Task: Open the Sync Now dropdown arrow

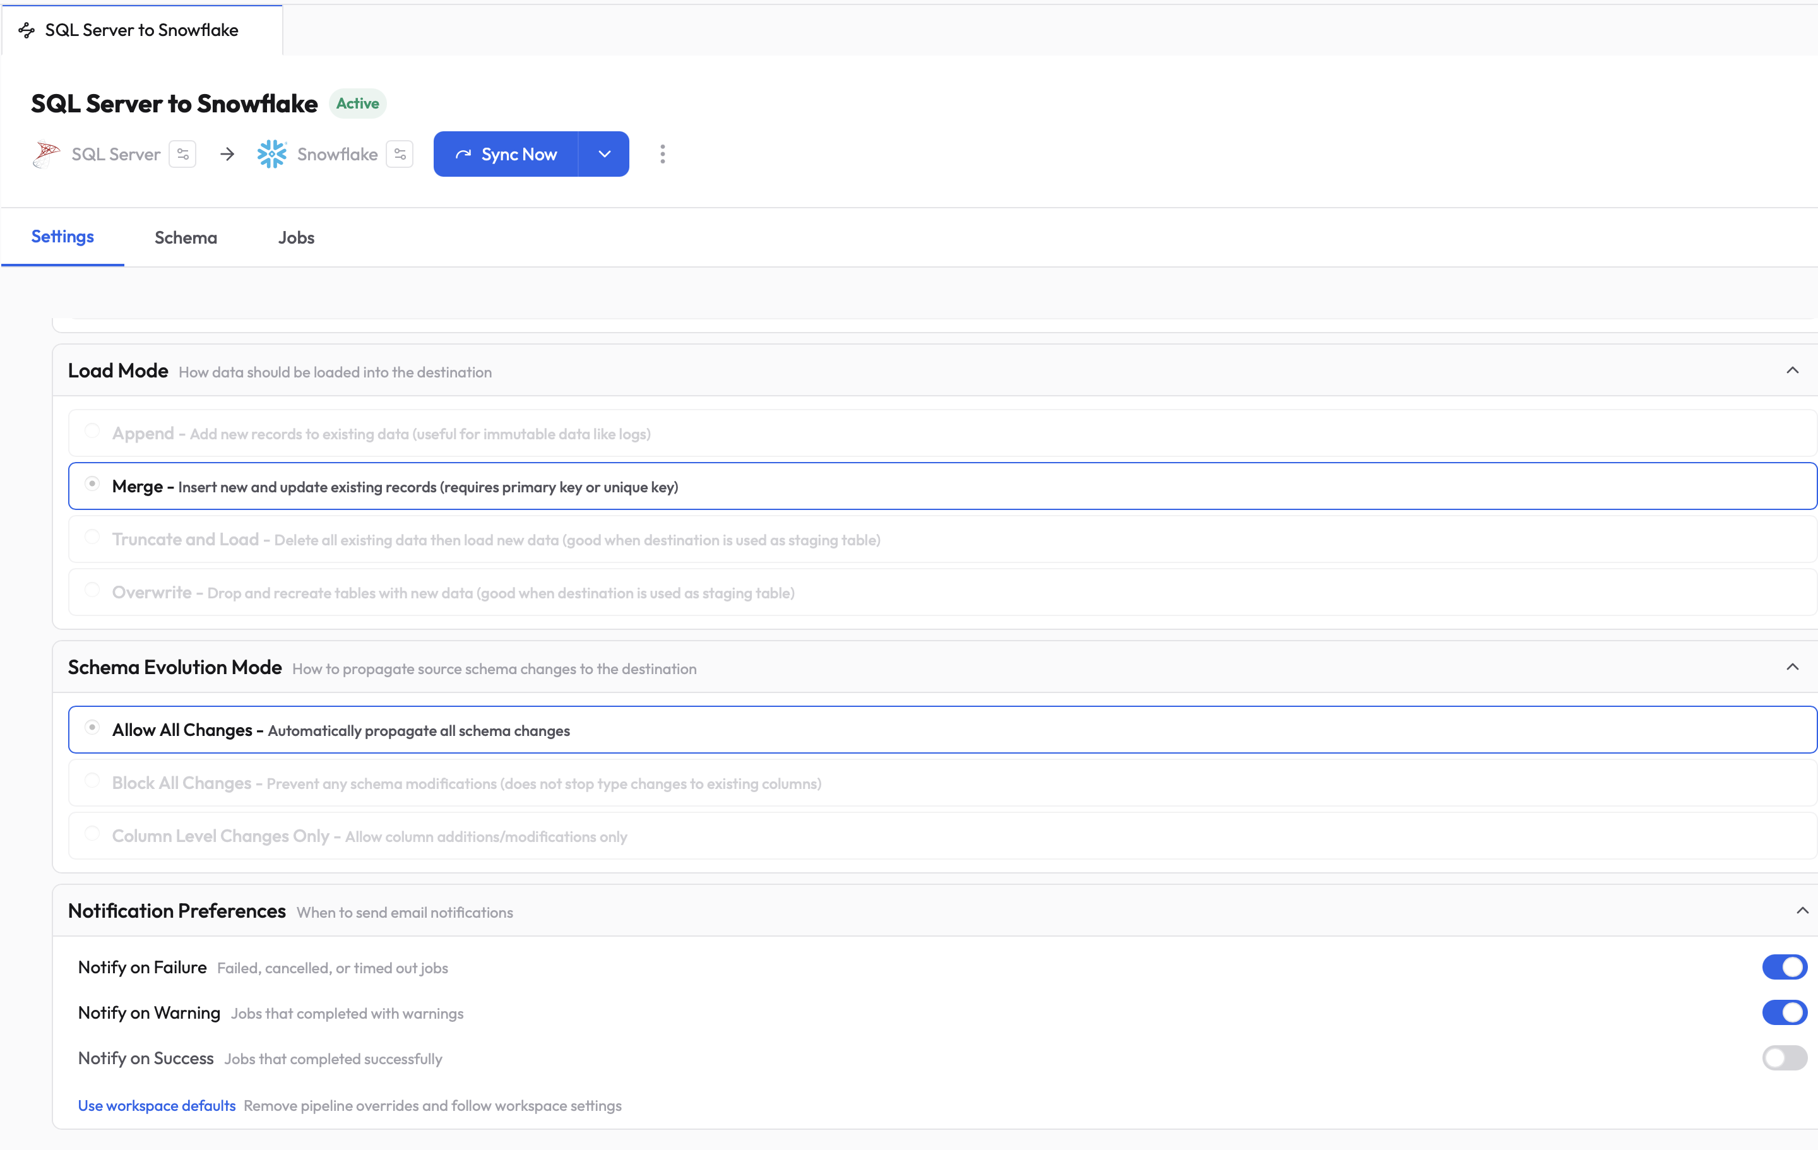Action: [604, 153]
